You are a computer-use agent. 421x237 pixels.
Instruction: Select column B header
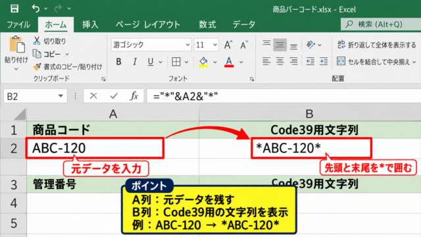[310, 114]
